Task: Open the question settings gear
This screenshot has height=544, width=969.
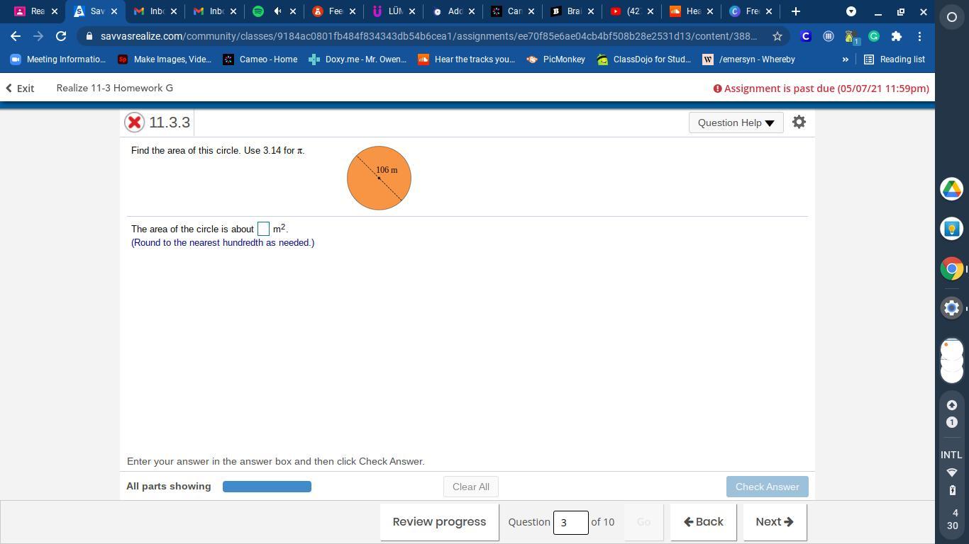Action: click(x=799, y=122)
